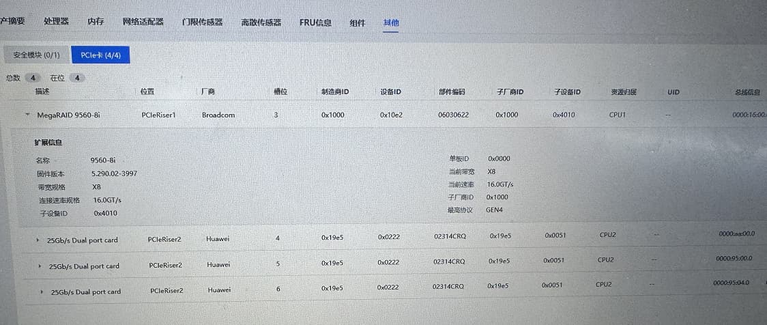Click the 安全模块 (0/1) button
This screenshot has width=767, height=325.
tap(36, 55)
